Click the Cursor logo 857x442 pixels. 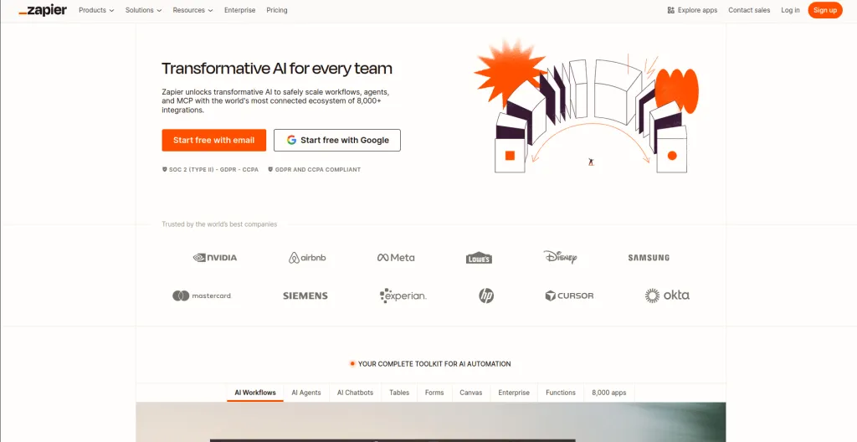coord(569,296)
